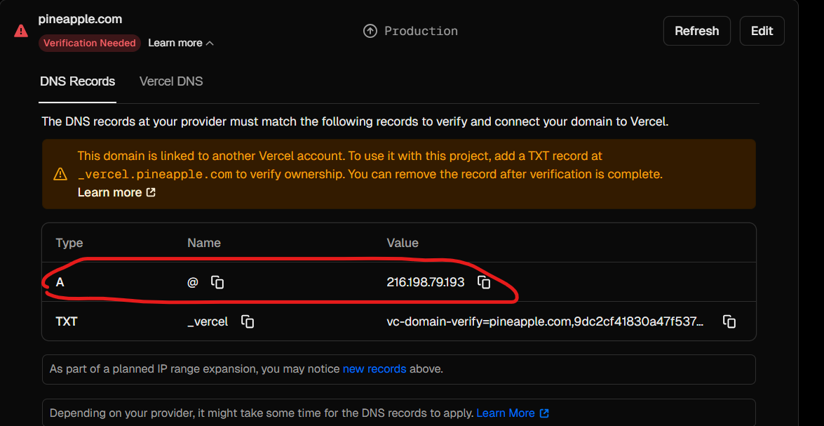
Task: Click the yellow warning icon in banner
Action: pyautogui.click(x=60, y=174)
